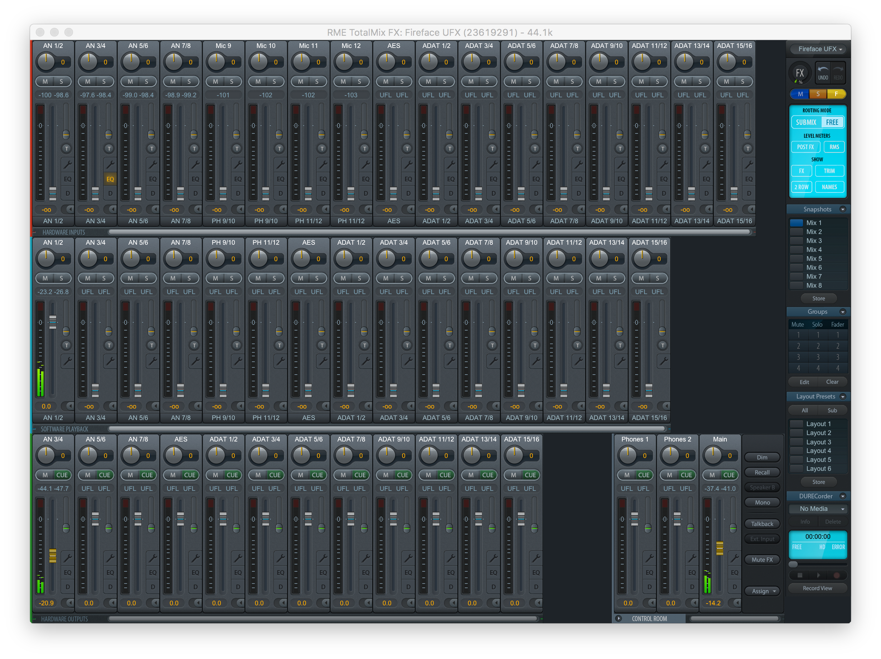Mute the Main output channel
881x659 pixels.
click(712, 475)
